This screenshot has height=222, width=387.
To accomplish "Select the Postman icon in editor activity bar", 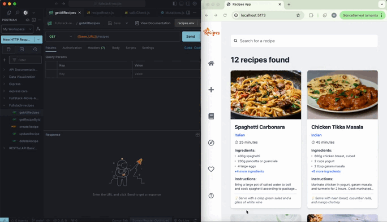I will click(25, 12).
